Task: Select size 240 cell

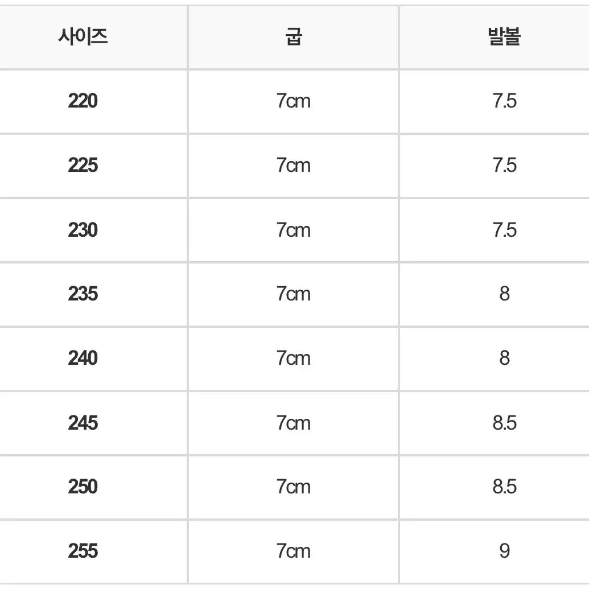Action: tap(83, 358)
